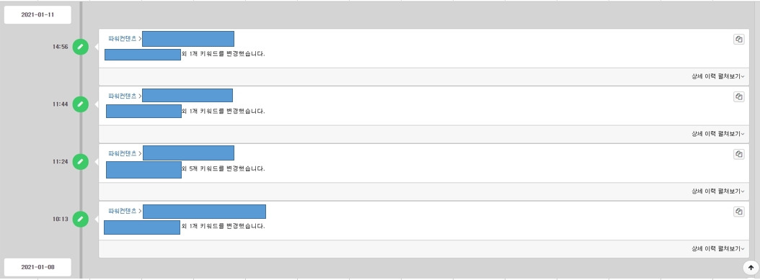The width and height of the screenshot is (760, 280).
Task: Expand 상세 이력 펼쳐보기 for the 14:56 entry
Action: 718,76
